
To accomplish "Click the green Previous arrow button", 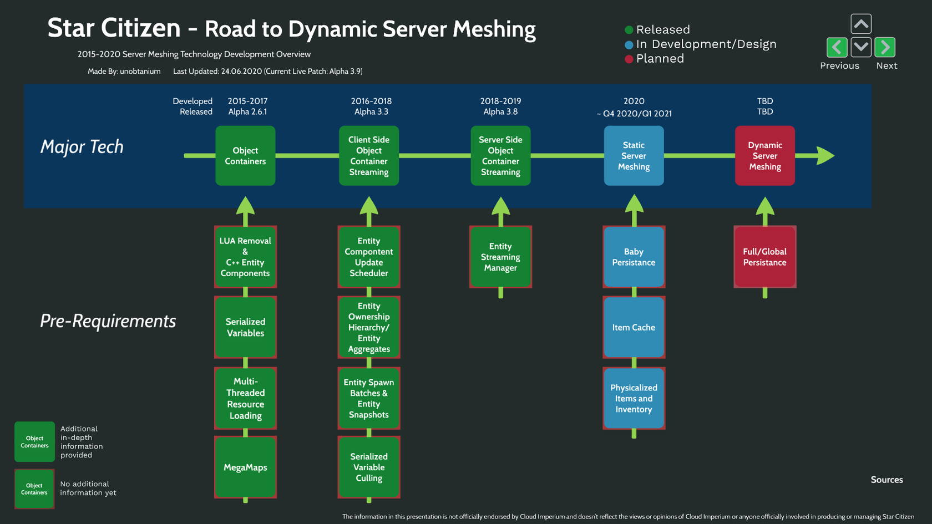I will (837, 48).
